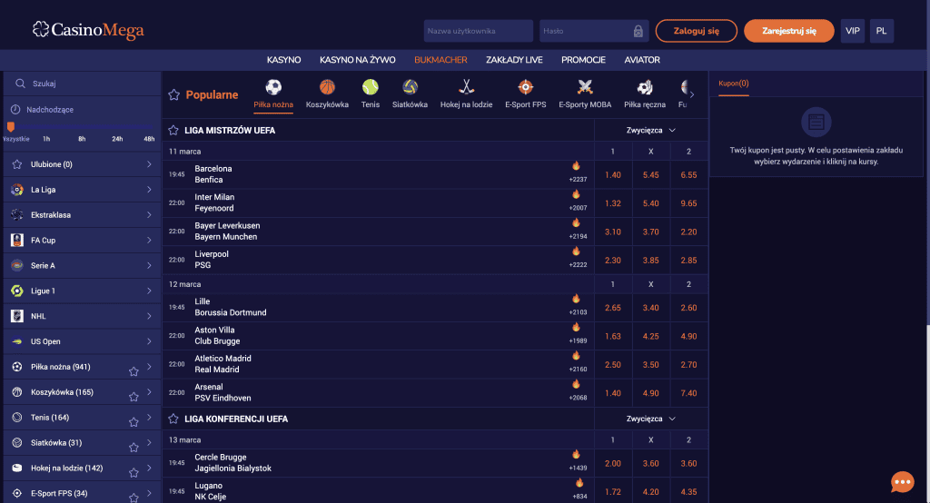Click the Zaloguj się button
The image size is (930, 503).
tap(697, 31)
